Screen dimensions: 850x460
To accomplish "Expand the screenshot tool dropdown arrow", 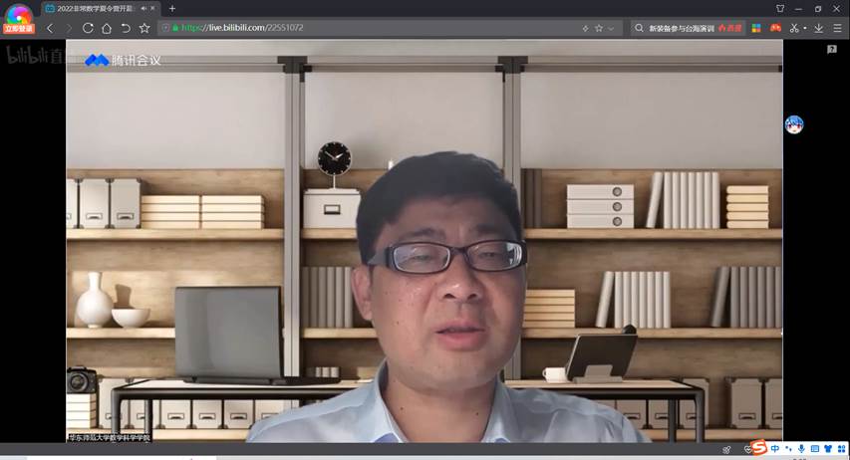I will [x=804, y=28].
